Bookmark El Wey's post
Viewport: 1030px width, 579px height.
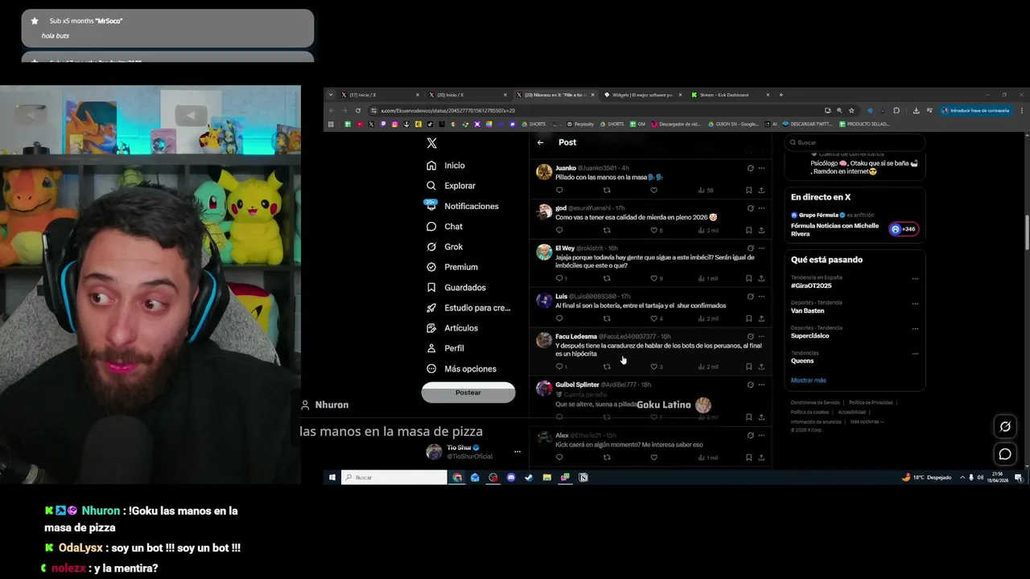(x=748, y=278)
